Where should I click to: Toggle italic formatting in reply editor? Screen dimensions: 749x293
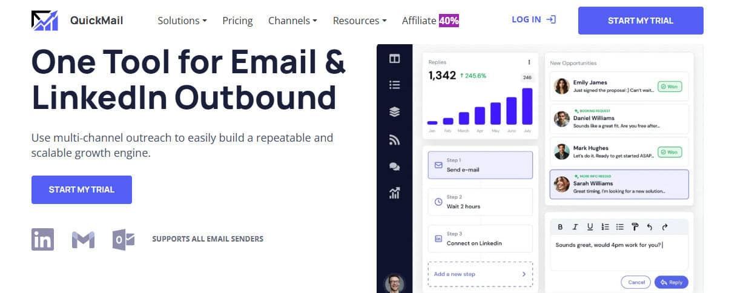tap(575, 227)
